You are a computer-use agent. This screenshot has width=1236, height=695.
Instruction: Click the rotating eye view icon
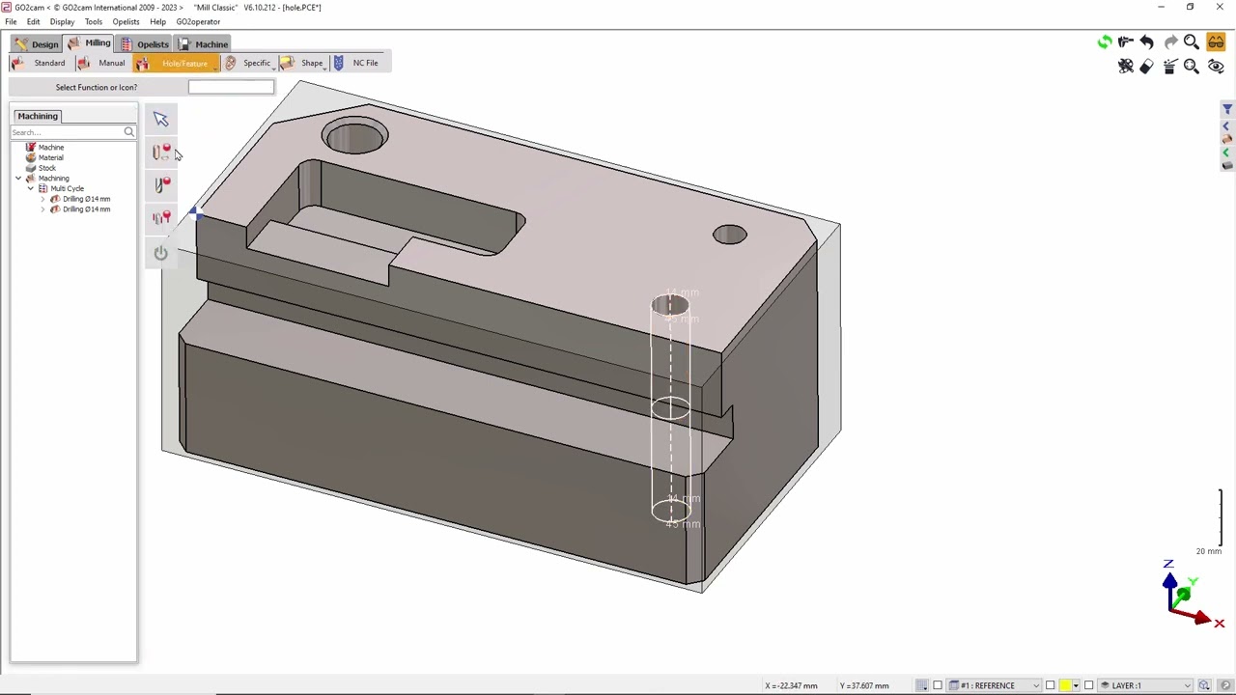1216,67
